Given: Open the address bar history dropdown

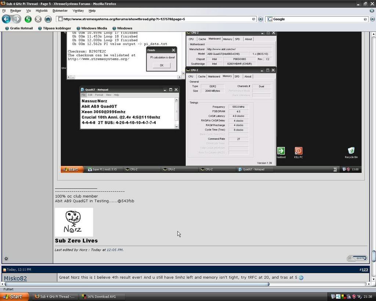Looking at the screenshot, I should [253, 19].
